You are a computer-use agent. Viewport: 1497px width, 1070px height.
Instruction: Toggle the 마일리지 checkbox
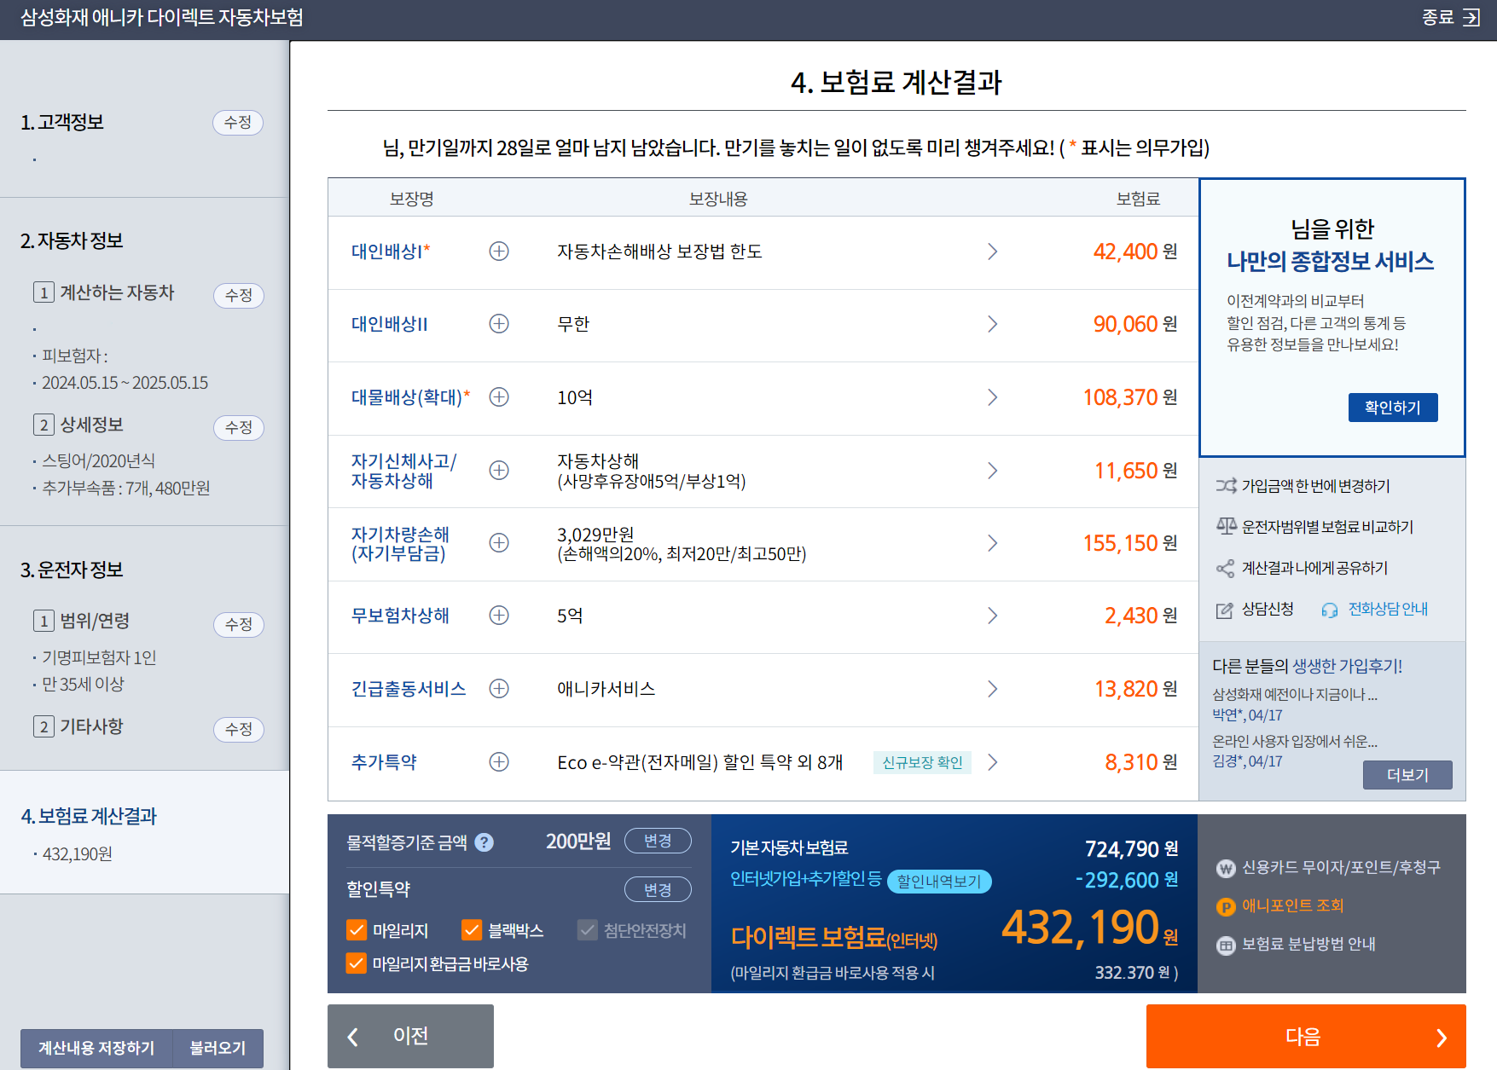pos(357,930)
